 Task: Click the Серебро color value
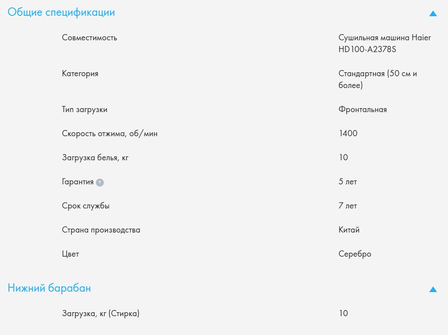(x=355, y=254)
